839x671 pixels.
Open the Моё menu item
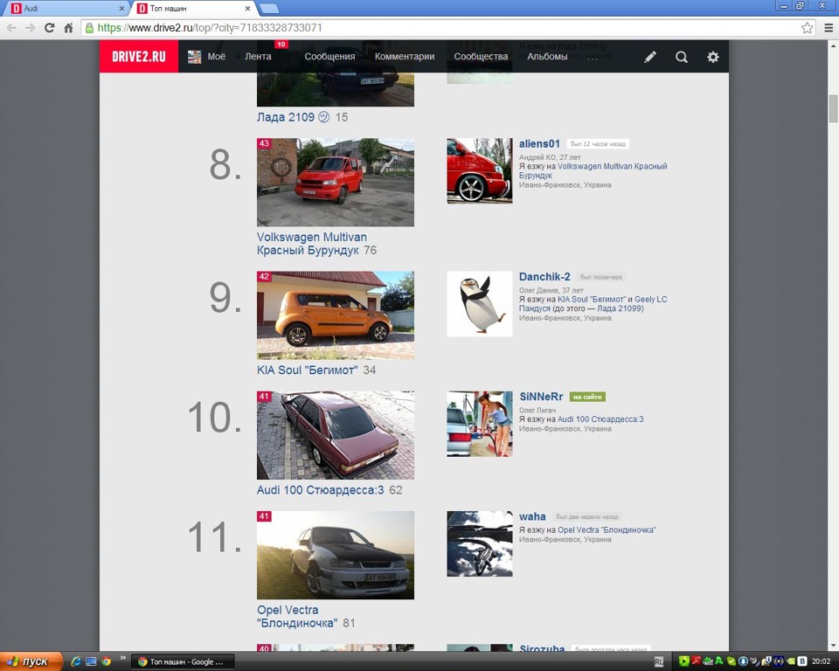tap(216, 56)
